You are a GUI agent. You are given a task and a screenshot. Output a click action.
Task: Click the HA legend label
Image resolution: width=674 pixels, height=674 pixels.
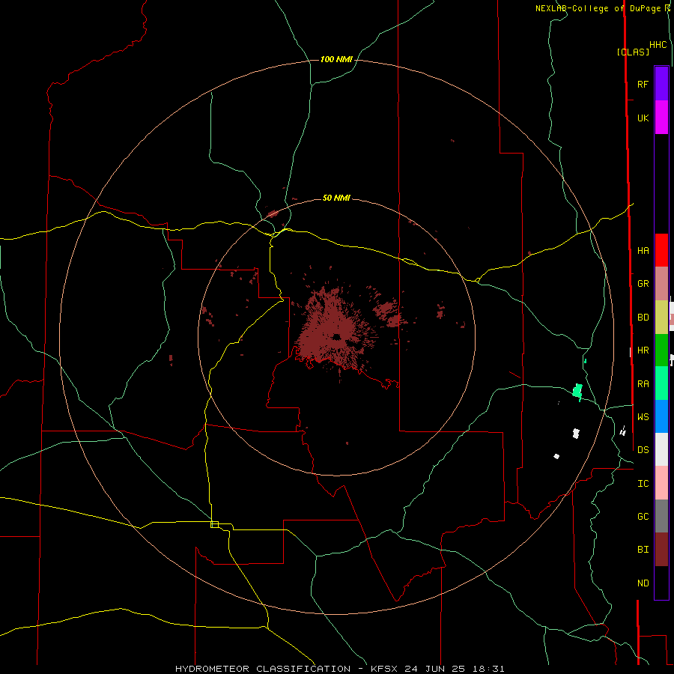coord(643,251)
